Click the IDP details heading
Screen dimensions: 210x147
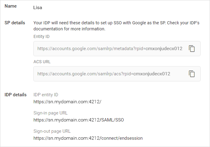15,95
